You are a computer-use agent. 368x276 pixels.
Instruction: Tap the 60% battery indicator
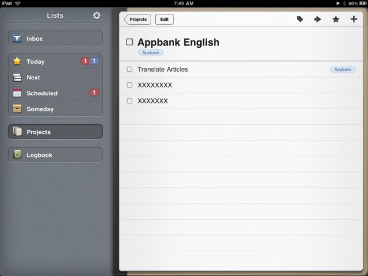(x=358, y=3)
